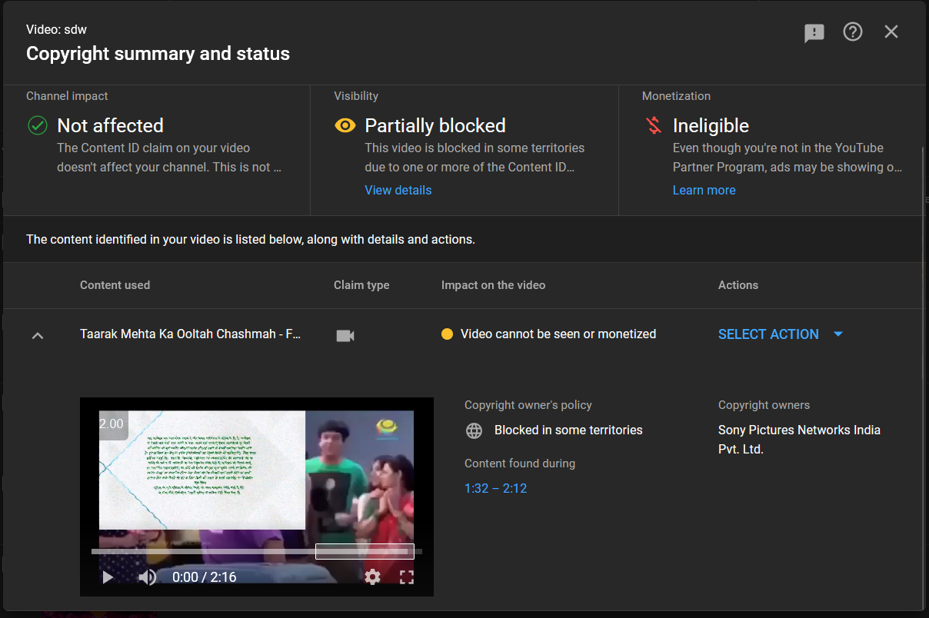
Task: Open Learn more under Monetization
Action: coord(704,190)
